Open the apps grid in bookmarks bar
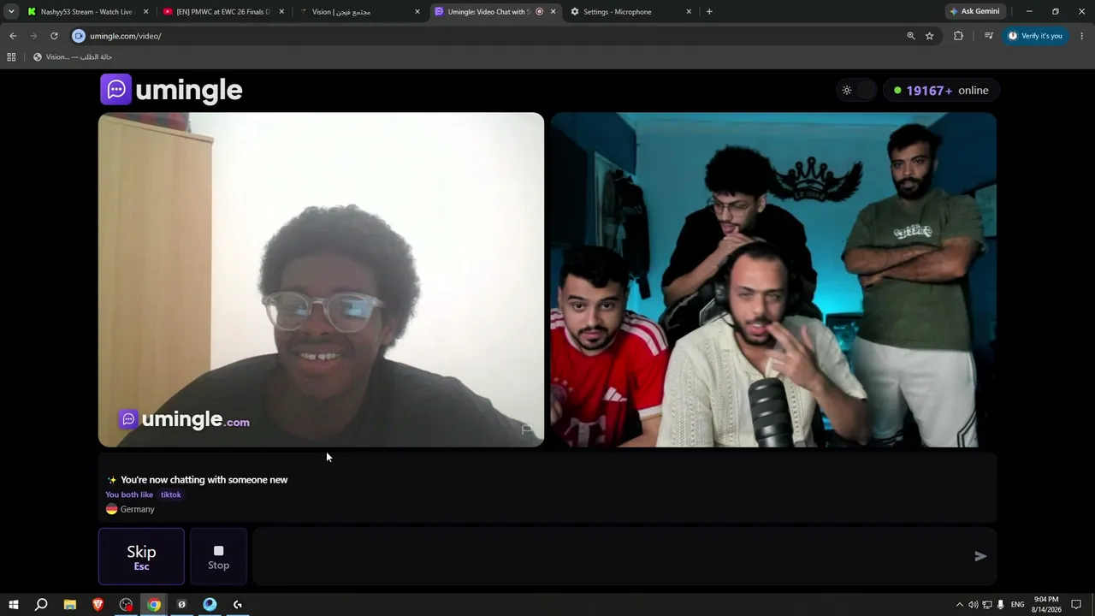Viewport: 1095px width, 616px height. tap(11, 57)
